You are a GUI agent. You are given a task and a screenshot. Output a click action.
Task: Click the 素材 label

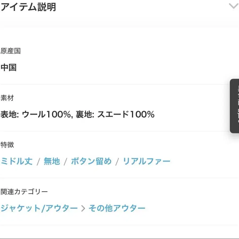tap(7, 98)
